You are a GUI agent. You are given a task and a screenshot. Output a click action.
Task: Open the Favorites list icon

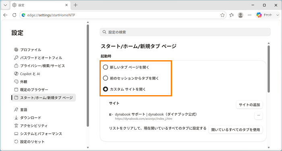[232, 15]
